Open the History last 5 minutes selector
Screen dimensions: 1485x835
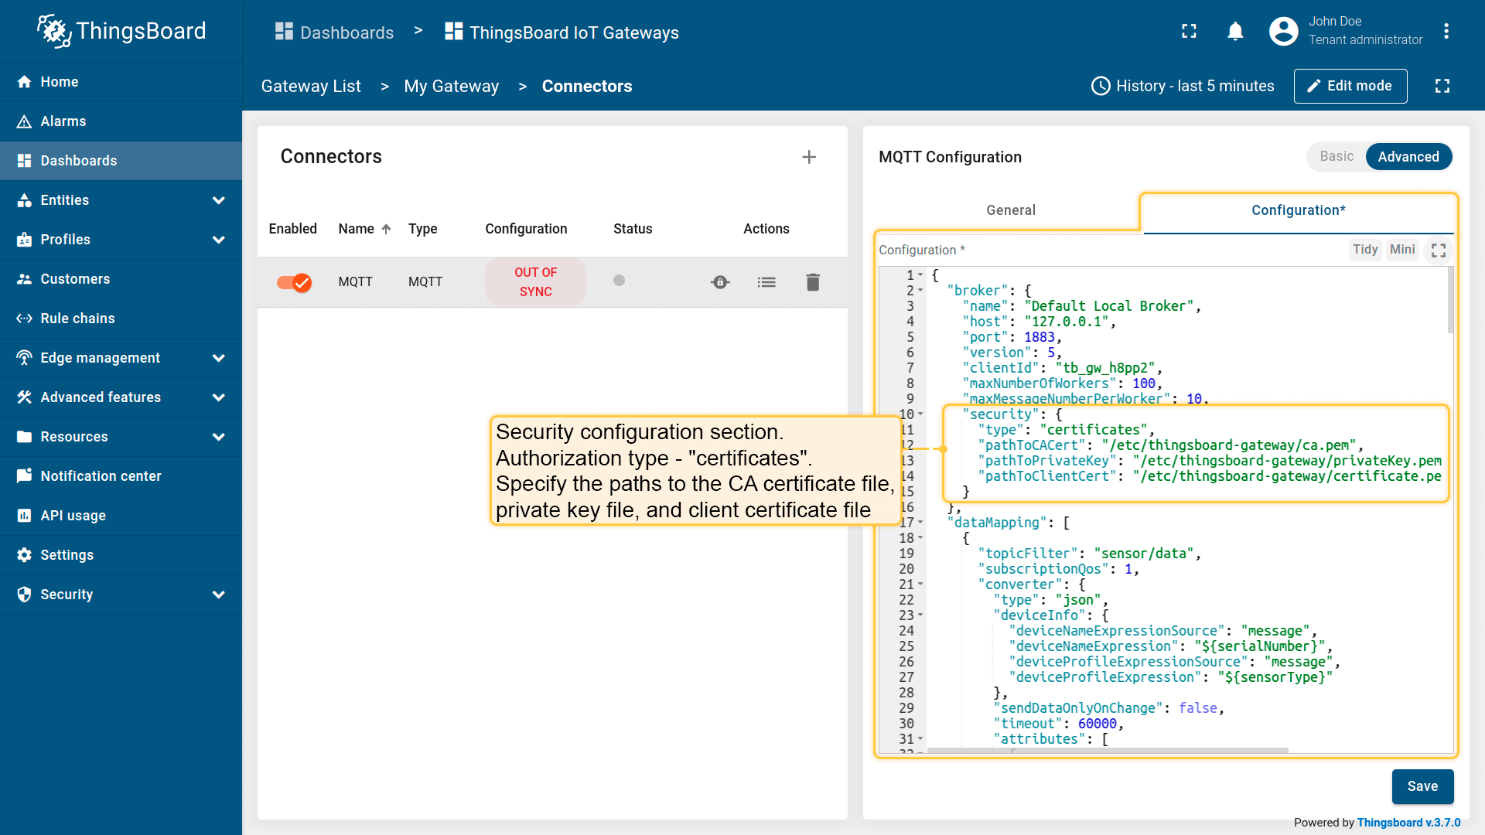1183,86
